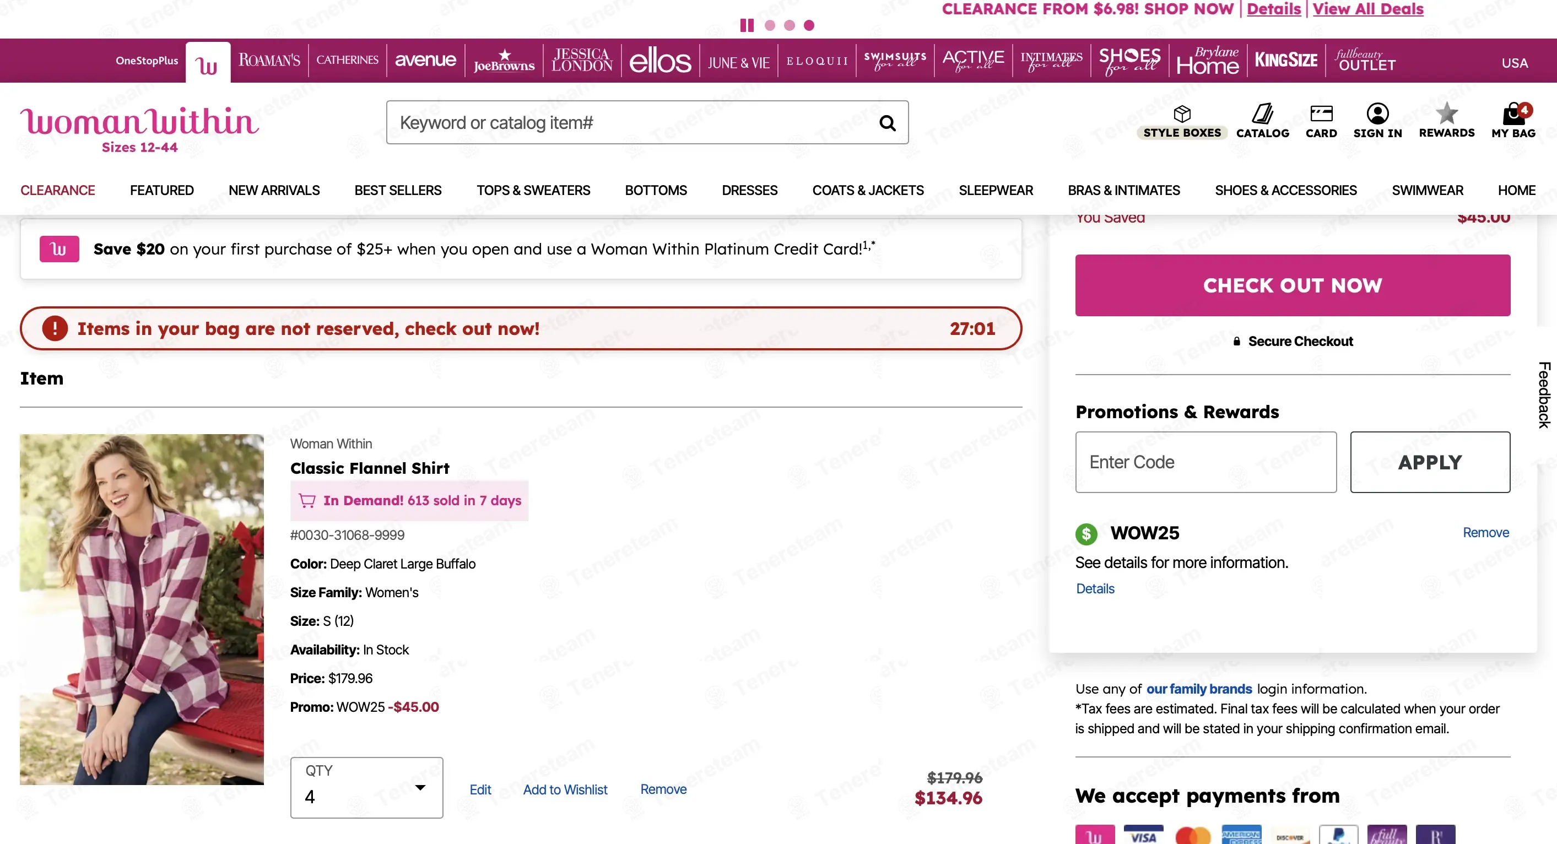
Task: Open the Jessica London brand site
Action: point(582,61)
